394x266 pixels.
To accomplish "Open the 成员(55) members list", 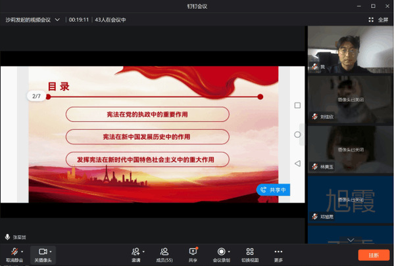I will pyautogui.click(x=164, y=255).
